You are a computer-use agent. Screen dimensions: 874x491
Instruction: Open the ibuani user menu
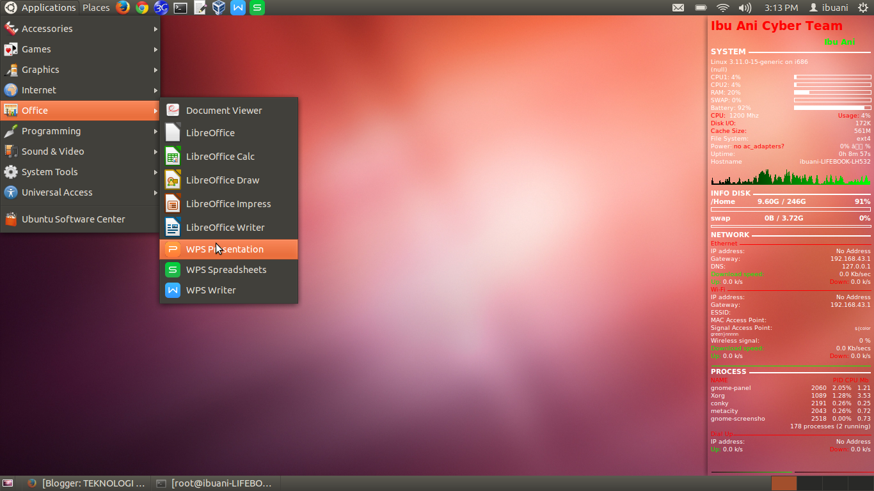829,8
